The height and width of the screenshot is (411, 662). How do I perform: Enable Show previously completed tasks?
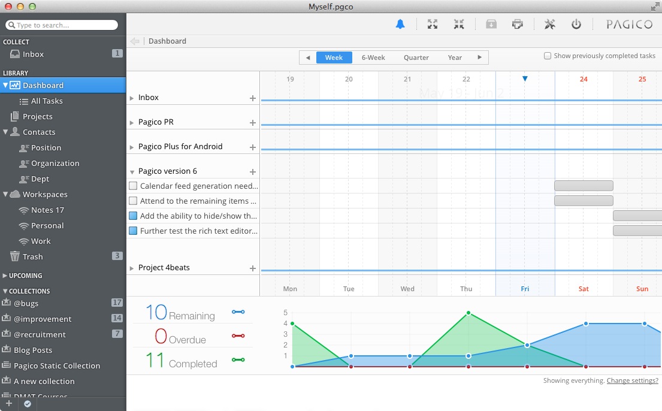548,56
